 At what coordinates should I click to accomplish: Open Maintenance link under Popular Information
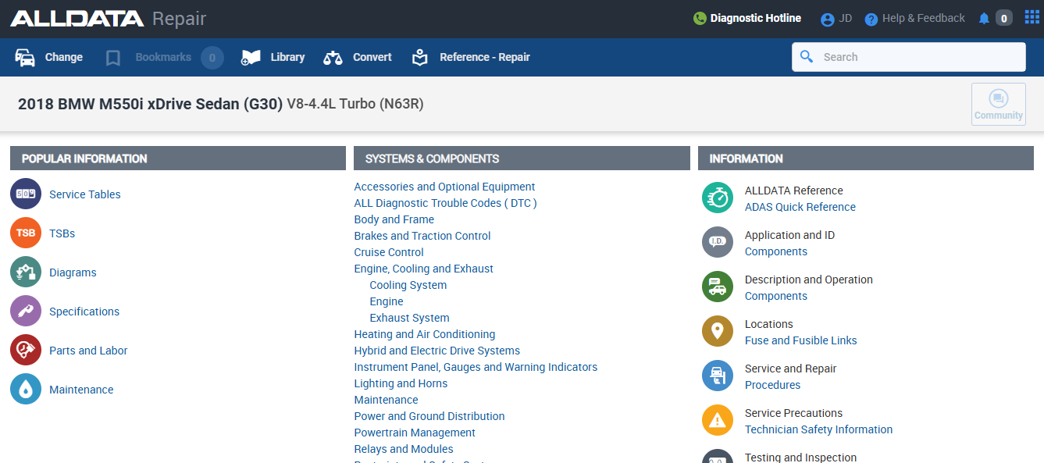coord(81,390)
